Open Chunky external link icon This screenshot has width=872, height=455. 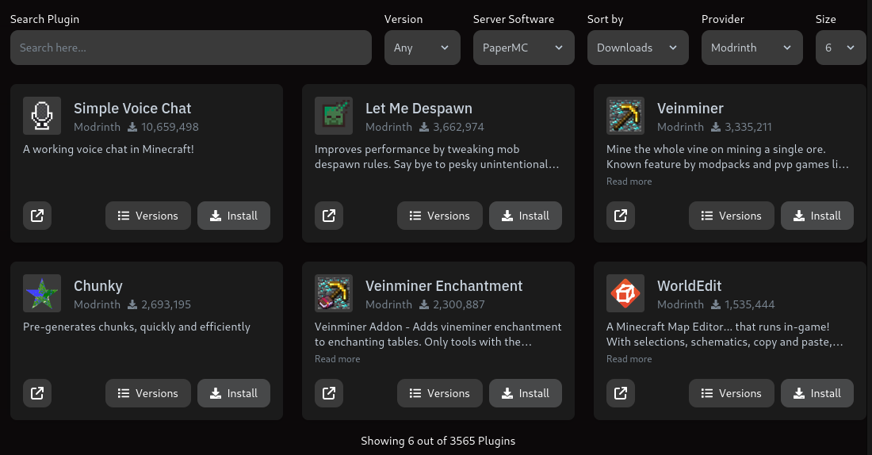click(37, 393)
